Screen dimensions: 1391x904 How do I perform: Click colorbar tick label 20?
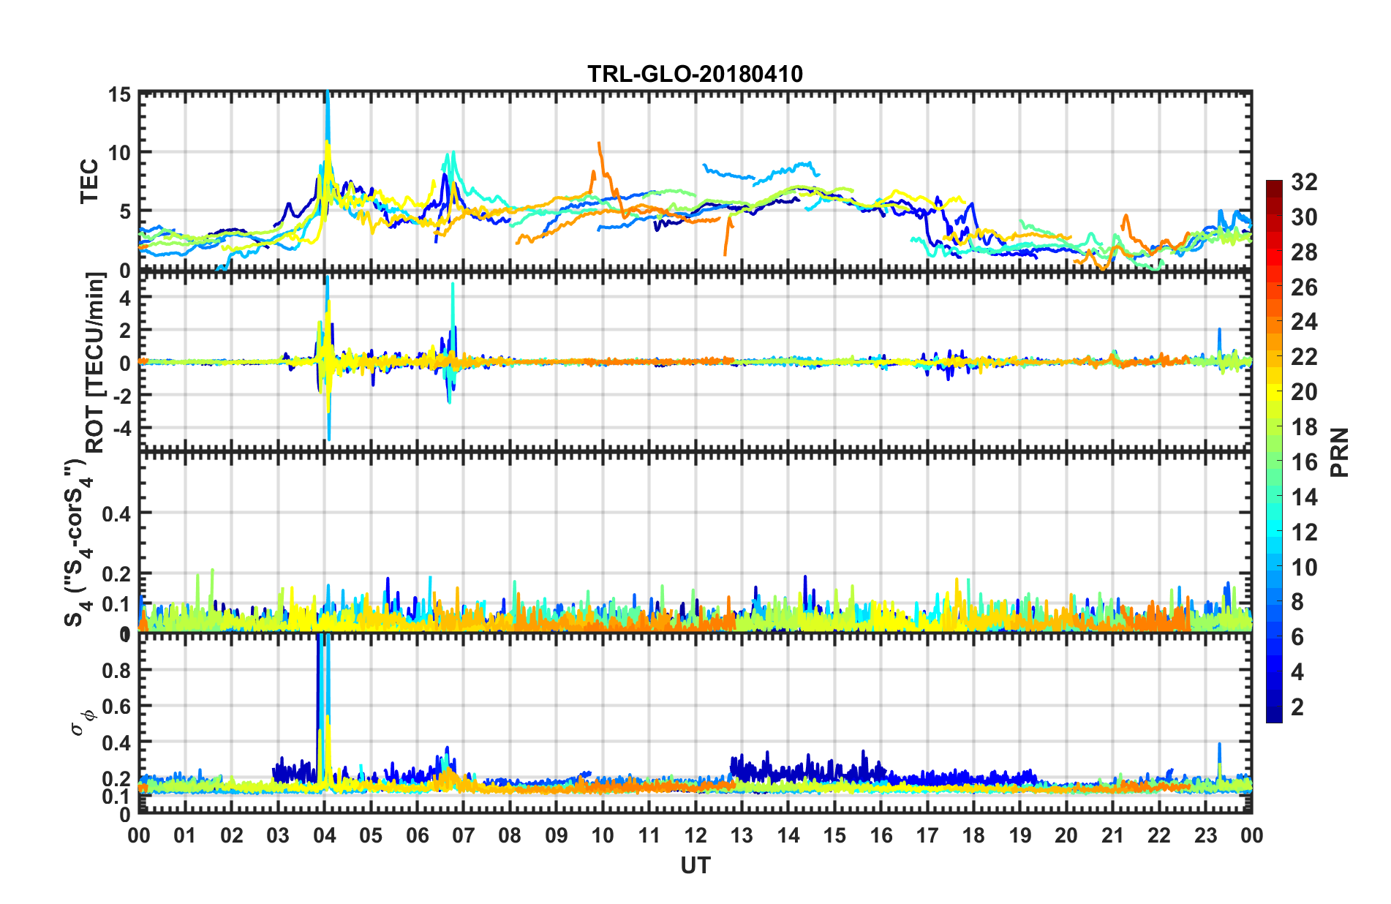click(x=1303, y=392)
